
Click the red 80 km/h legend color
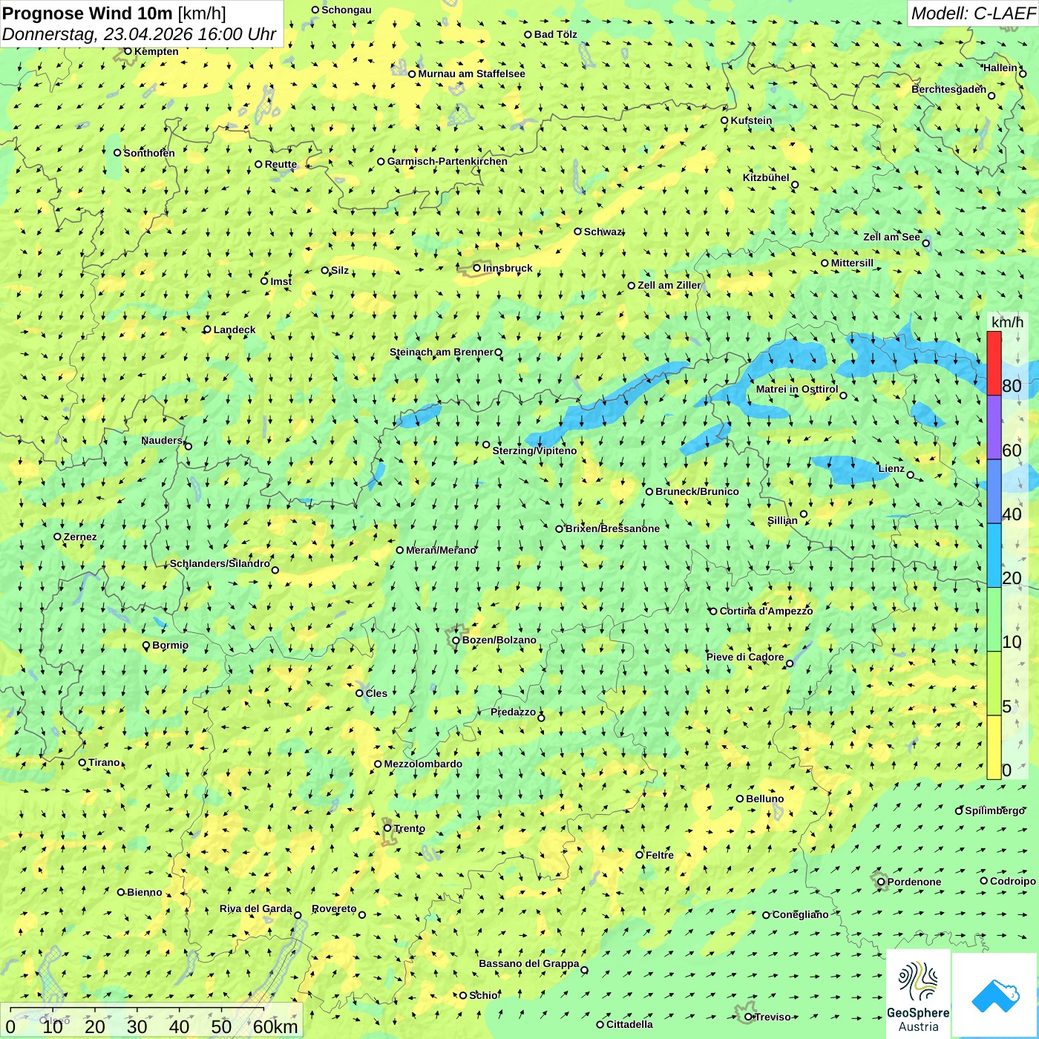coord(994,364)
